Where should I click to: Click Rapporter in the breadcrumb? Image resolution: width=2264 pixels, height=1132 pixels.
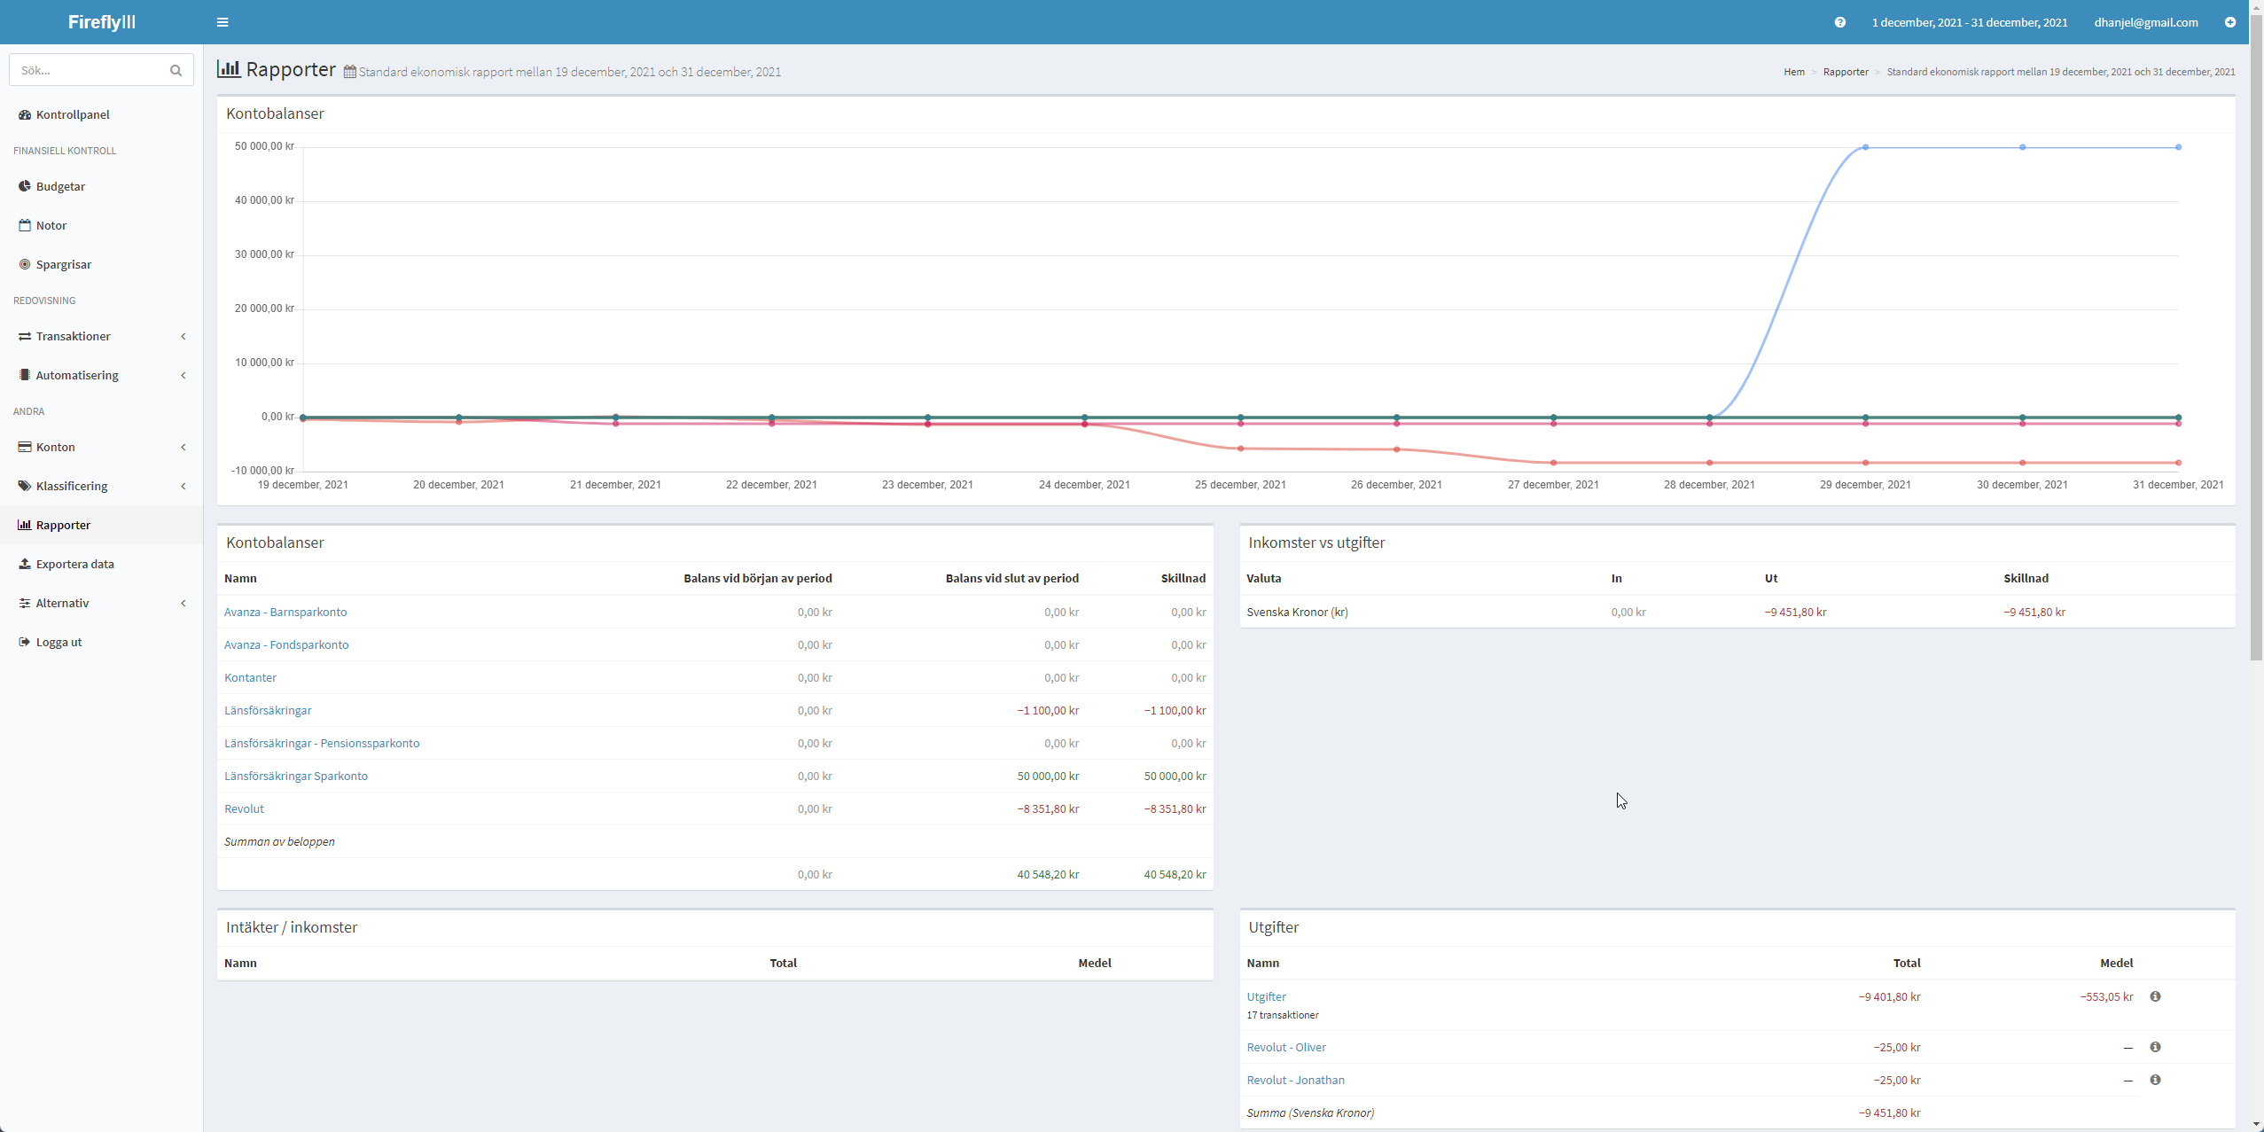click(x=1845, y=72)
